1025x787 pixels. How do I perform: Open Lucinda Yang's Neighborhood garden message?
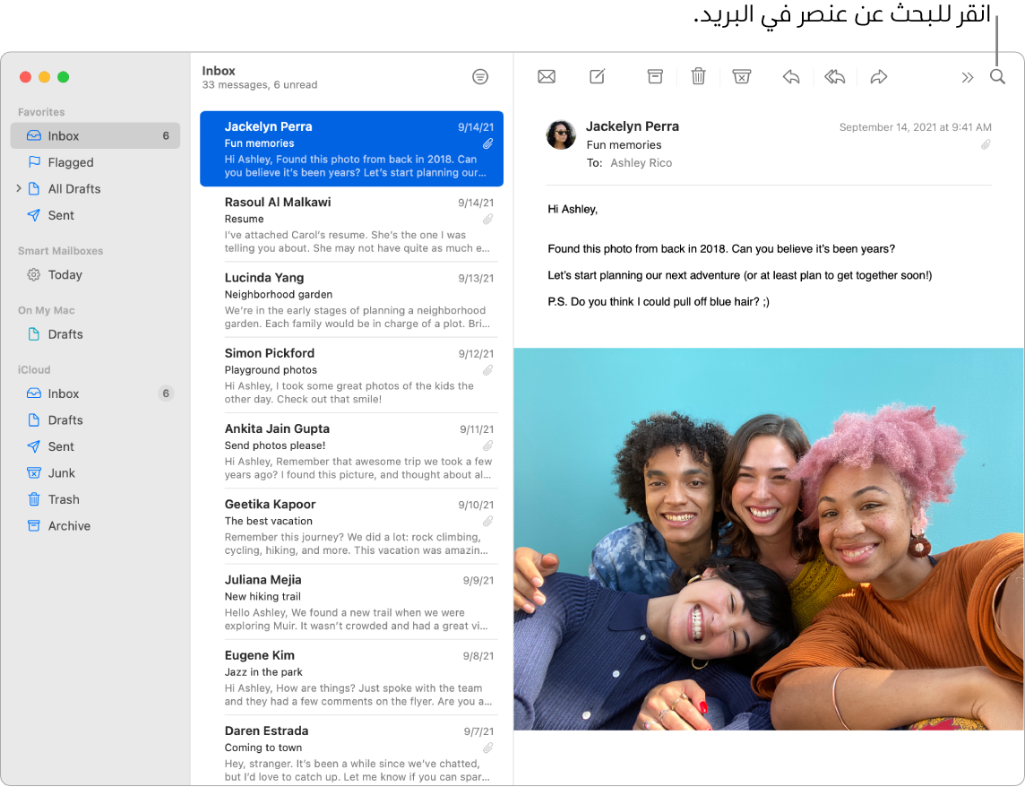[352, 299]
